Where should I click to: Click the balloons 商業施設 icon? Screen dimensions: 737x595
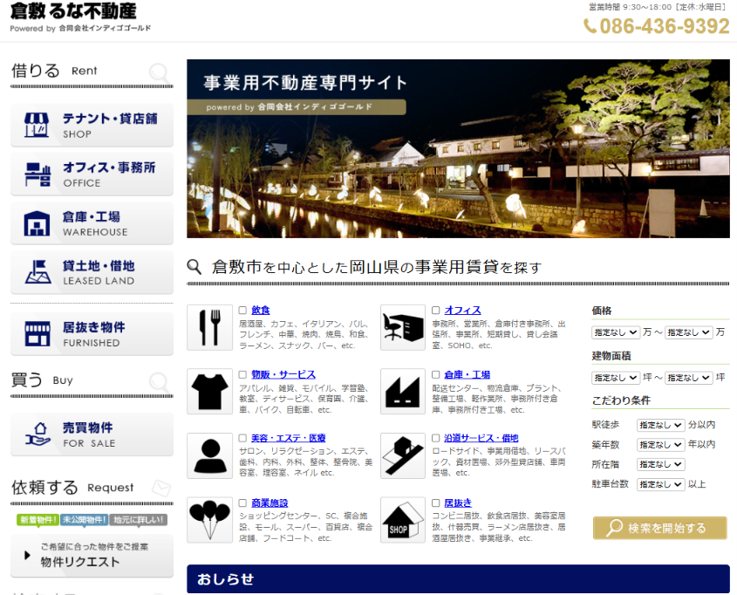click(x=209, y=520)
